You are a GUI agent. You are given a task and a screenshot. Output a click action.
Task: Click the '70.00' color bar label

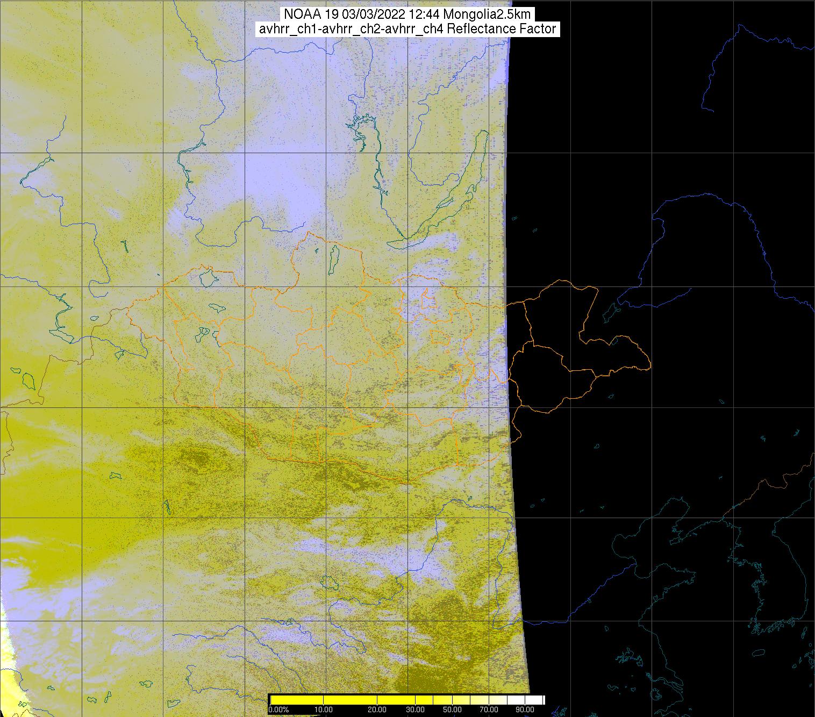[489, 709]
